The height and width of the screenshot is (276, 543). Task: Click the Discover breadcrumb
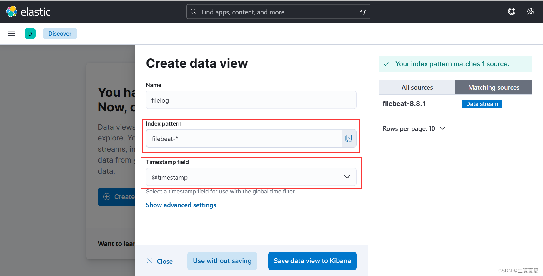(x=60, y=34)
